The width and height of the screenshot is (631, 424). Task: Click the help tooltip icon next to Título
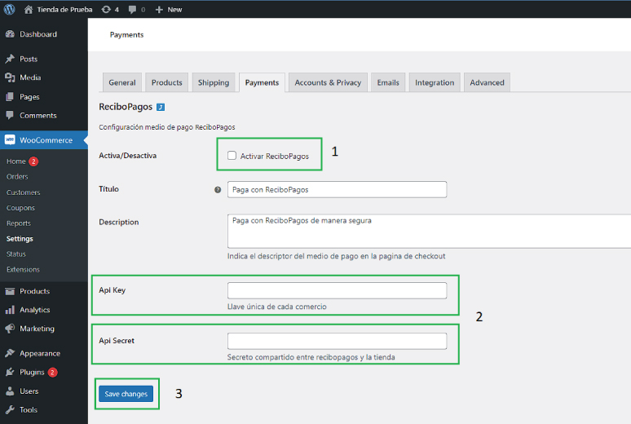[218, 190]
